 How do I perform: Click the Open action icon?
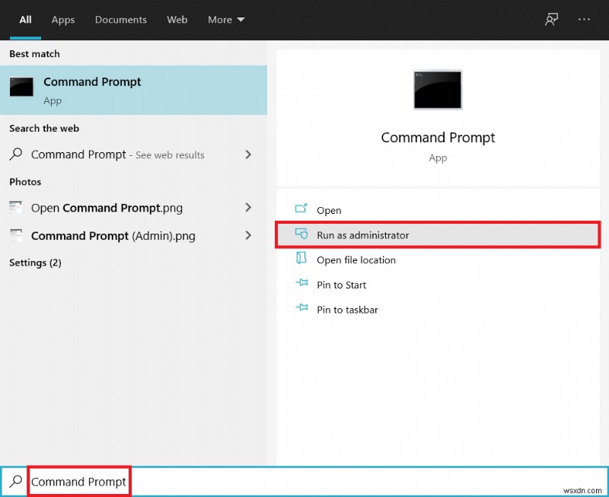[x=300, y=210]
